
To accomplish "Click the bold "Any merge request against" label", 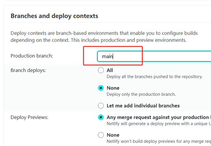I will (x=158, y=117).
